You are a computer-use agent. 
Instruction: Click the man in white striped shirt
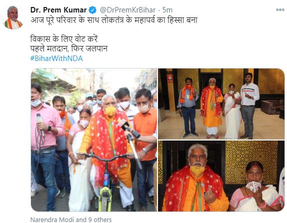click(x=249, y=105)
